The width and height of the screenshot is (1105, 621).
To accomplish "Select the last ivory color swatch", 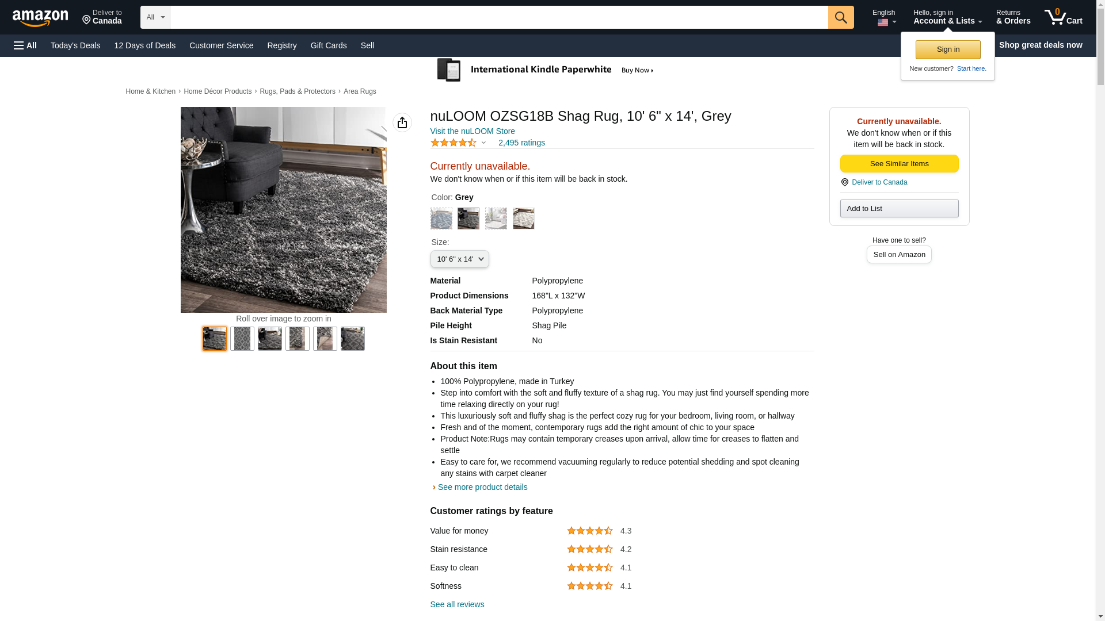I will tap(523, 218).
